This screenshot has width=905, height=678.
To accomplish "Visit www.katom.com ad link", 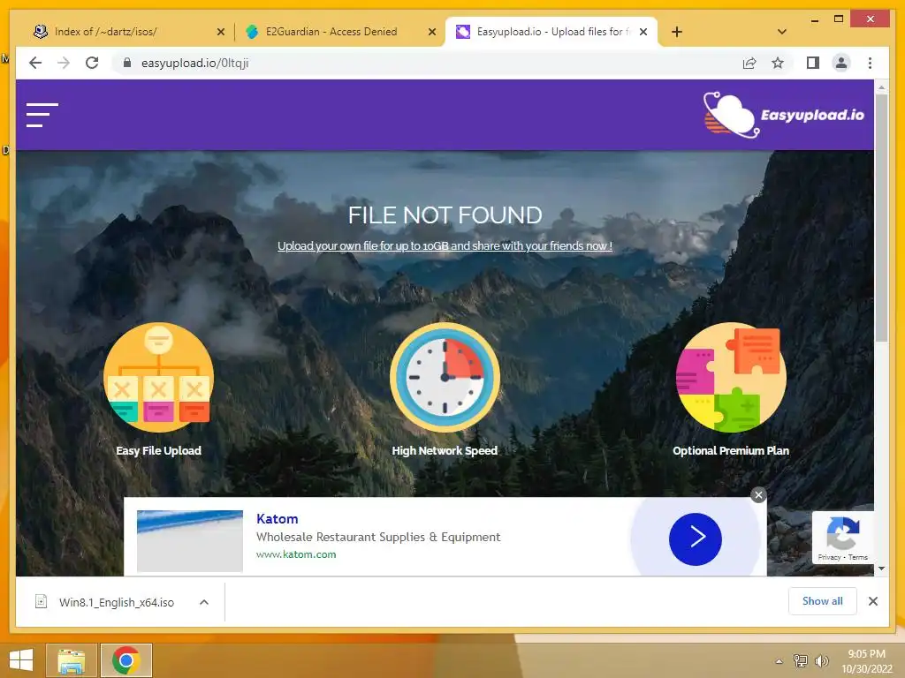I will tap(296, 554).
